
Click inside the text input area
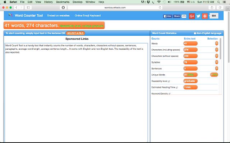[x=76, y=92]
